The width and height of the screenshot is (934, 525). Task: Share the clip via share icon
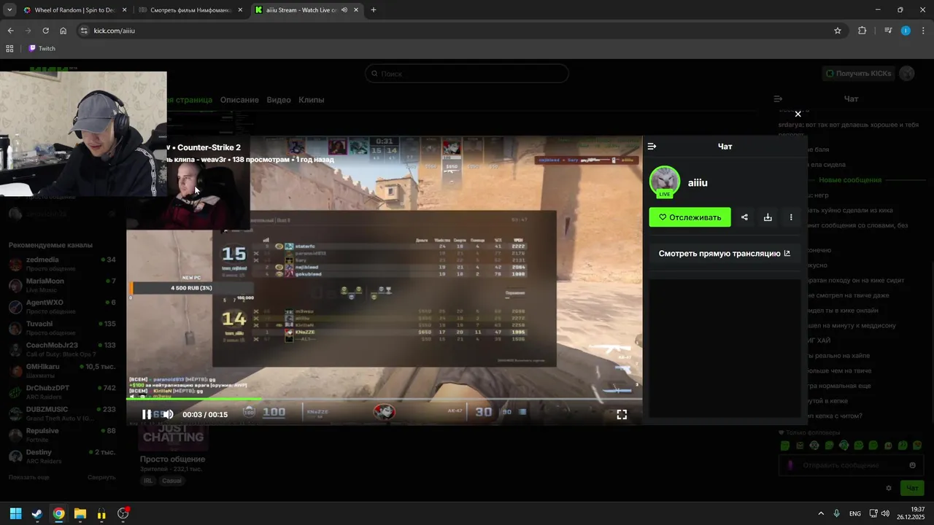(744, 217)
